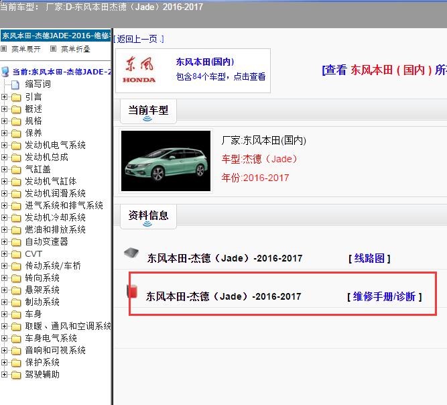Open the 维修手册/诊断 link
Image resolution: width=447 pixels, height=405 pixels.
click(x=384, y=296)
